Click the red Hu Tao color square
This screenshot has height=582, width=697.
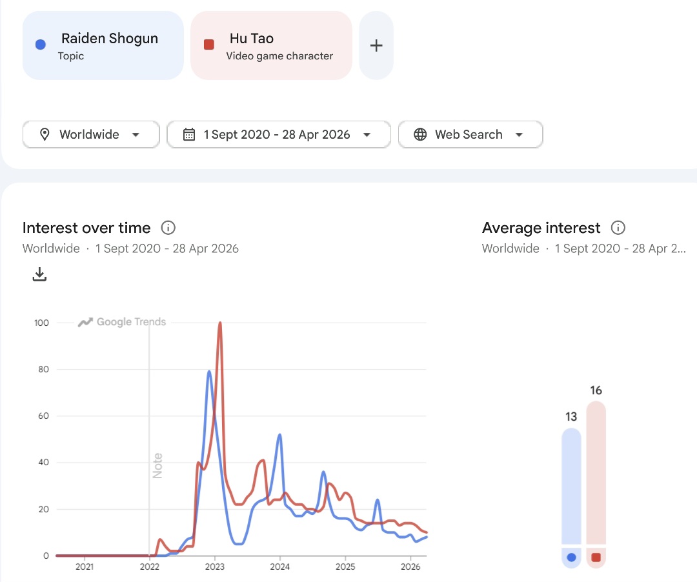(x=209, y=45)
